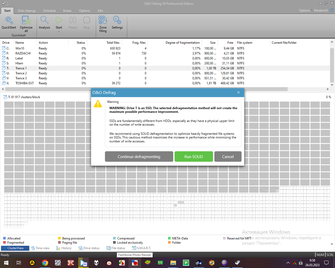The height and width of the screenshot is (268, 335).
Task: Open the help question mark icon
Action: click(332, 10)
